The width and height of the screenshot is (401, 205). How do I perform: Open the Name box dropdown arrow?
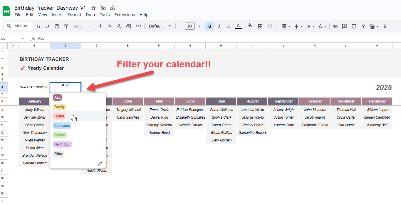(23, 38)
